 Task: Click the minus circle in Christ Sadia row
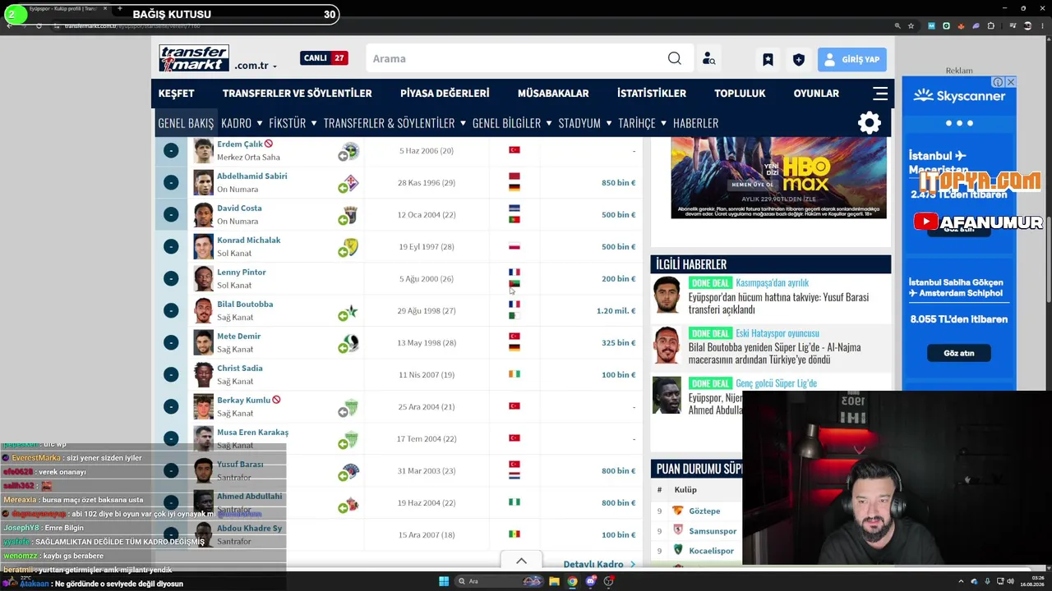pos(171,374)
